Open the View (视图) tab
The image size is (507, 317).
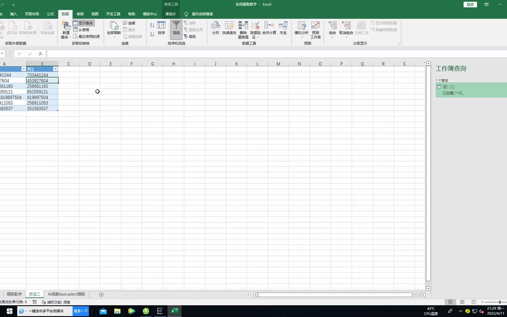point(95,14)
